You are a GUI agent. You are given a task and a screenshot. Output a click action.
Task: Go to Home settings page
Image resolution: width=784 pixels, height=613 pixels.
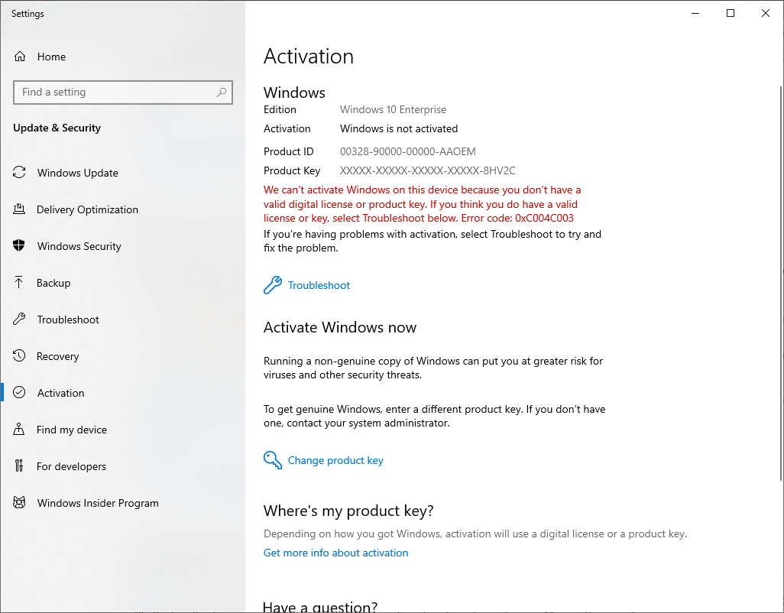click(122, 57)
